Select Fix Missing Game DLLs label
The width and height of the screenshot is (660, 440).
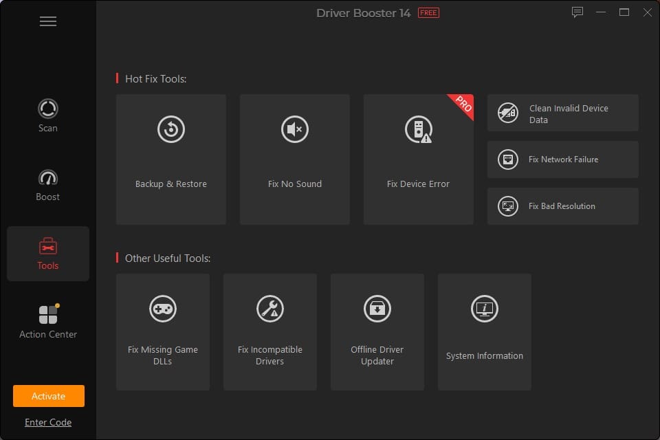point(163,355)
